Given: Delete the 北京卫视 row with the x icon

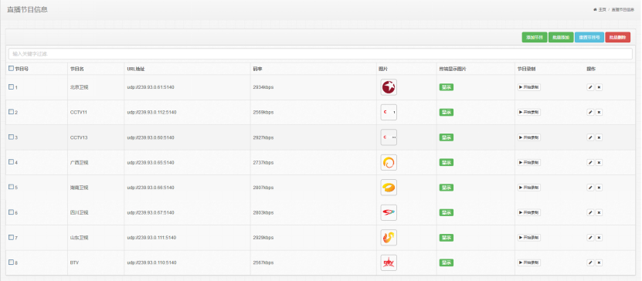Looking at the screenshot, I should pyautogui.click(x=599, y=87).
